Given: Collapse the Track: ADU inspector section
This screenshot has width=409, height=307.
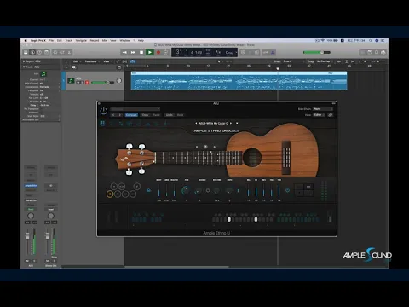Looking at the screenshot, I should (24, 67).
